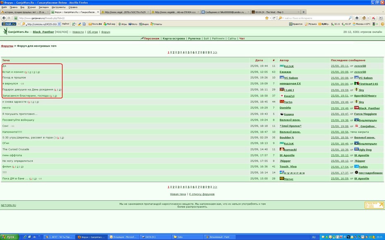Screen dimensions: 385x240
Task: Click Нравится button in mail.ru toolbar
Action: tap(296, 24)
